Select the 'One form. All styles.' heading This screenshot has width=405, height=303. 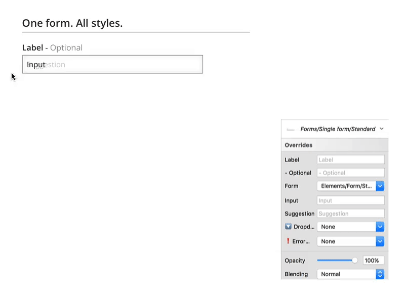pyautogui.click(x=72, y=23)
